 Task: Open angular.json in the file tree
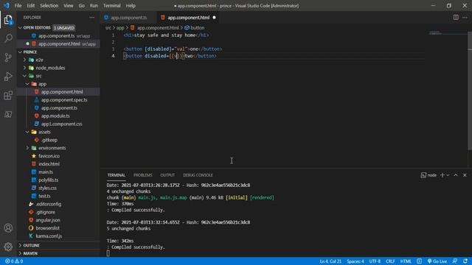click(x=47, y=220)
